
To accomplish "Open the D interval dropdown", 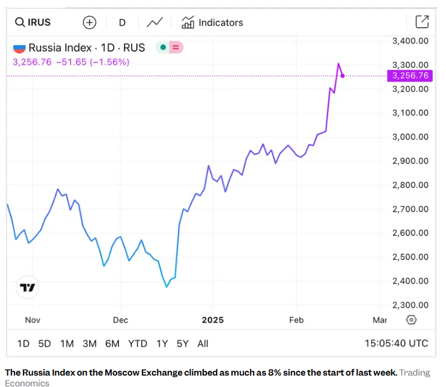I will 122,23.
